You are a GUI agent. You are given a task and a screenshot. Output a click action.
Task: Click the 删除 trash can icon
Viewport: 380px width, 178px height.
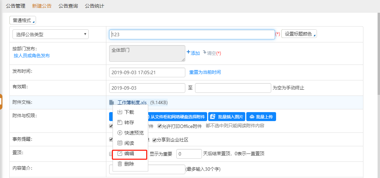pyautogui.click(x=120, y=164)
